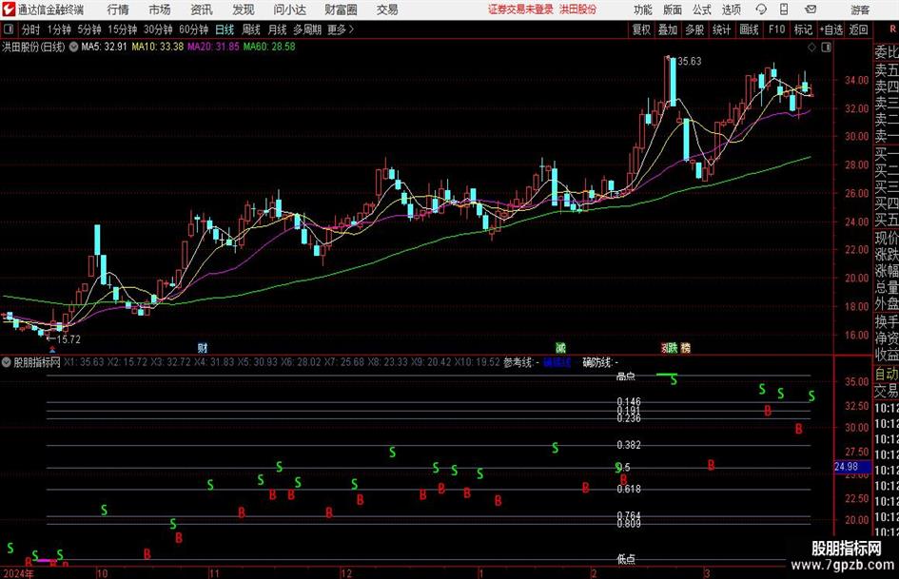Click the 榜 event marker below chart
Viewport: 899px width, 579px height.
pos(686,347)
